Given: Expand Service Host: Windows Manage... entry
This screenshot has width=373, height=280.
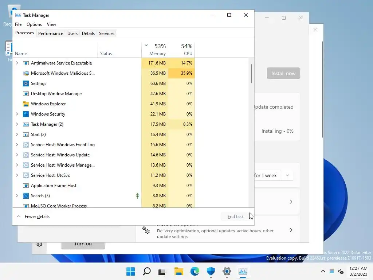Looking at the screenshot, I should pyautogui.click(x=17, y=165).
